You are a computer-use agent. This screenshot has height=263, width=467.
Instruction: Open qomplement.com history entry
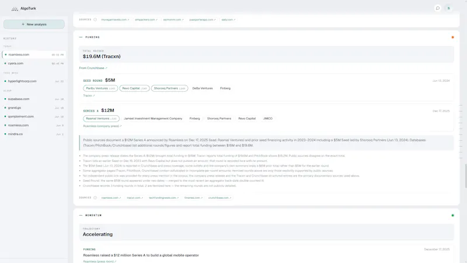(x=34, y=116)
